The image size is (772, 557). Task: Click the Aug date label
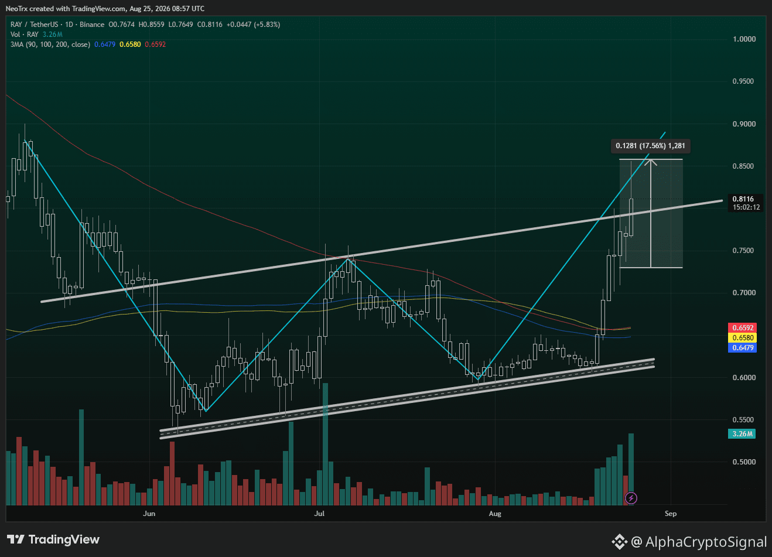[x=495, y=514]
